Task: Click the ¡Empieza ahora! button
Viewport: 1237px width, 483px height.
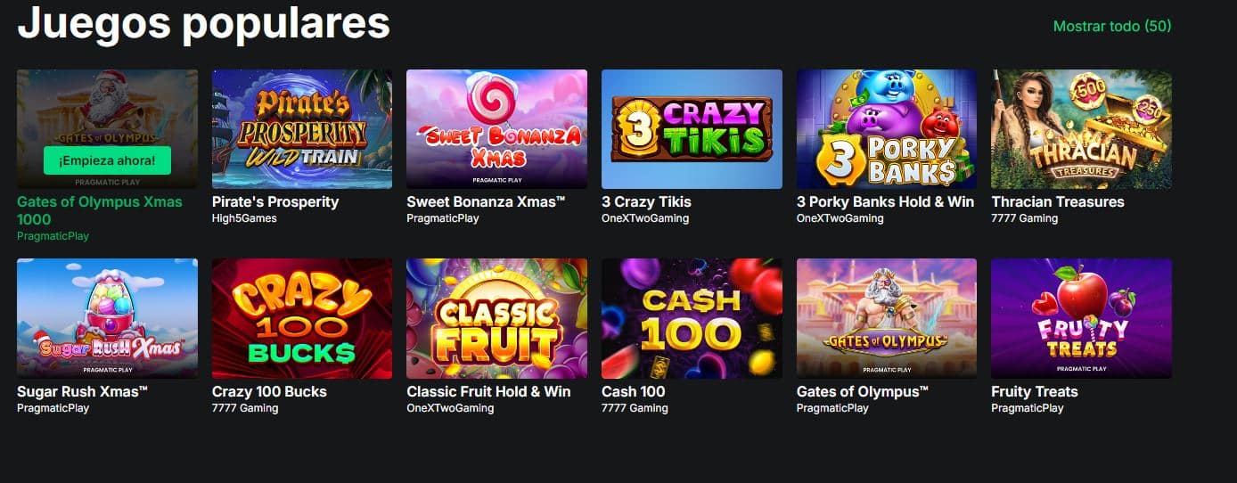Action: pos(107,160)
